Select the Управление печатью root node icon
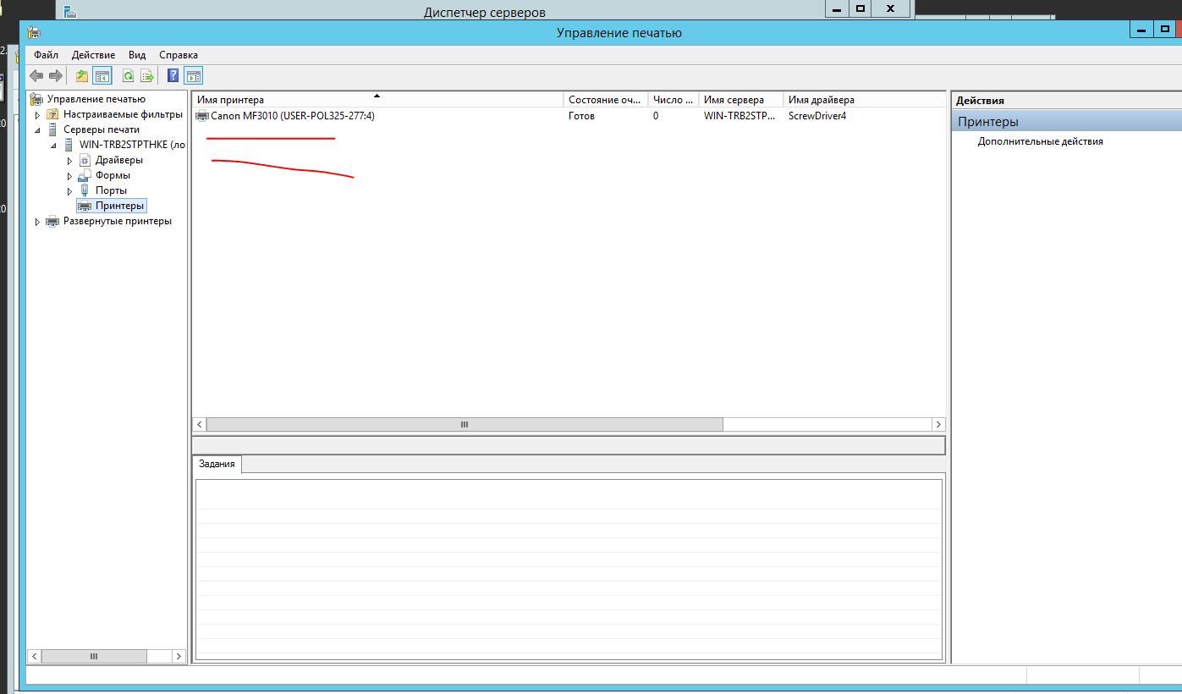The image size is (1182, 694). 37,99
